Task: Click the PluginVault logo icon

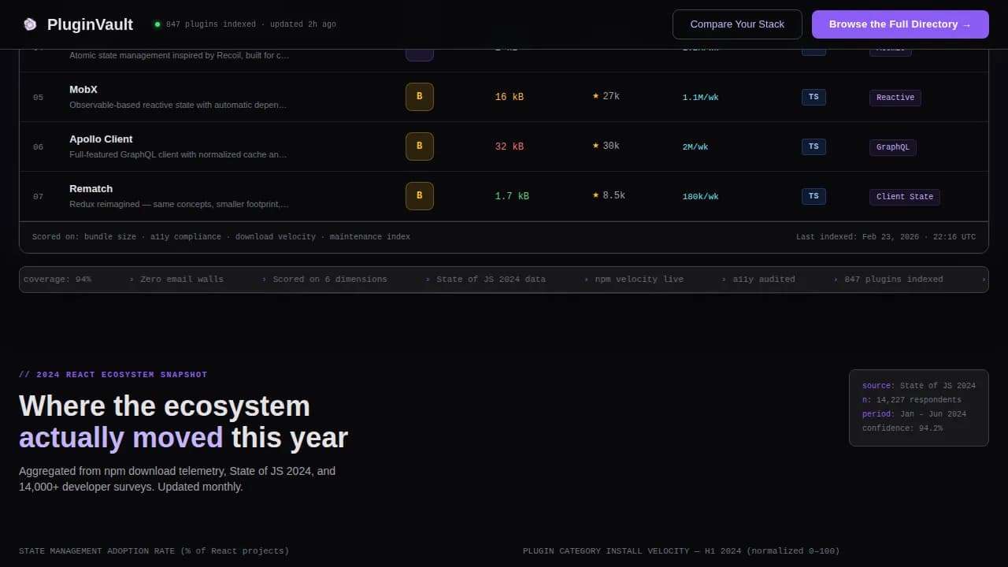Action: (30, 24)
